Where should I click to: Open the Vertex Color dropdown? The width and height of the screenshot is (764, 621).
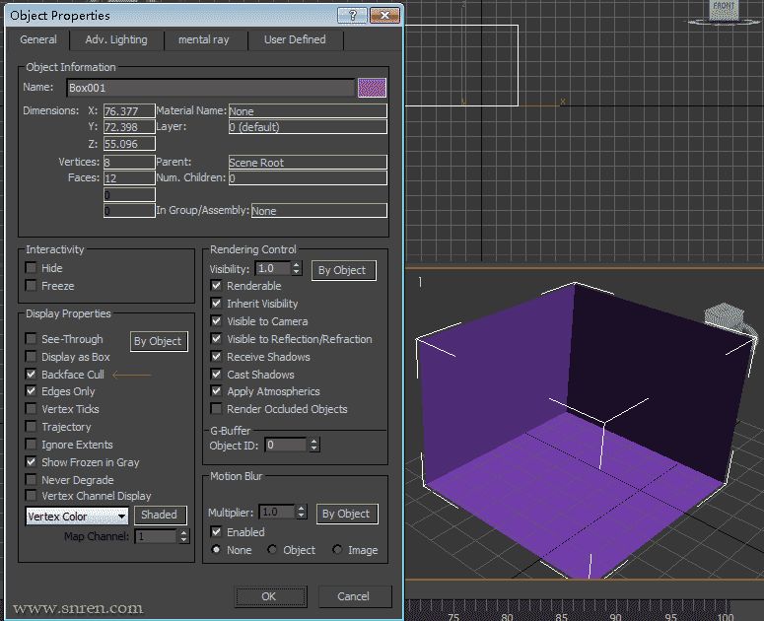click(77, 516)
